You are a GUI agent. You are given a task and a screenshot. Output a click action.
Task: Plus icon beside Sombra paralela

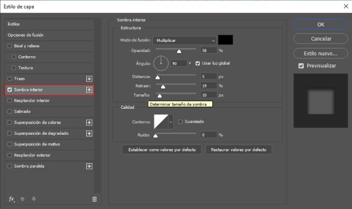pos(89,166)
